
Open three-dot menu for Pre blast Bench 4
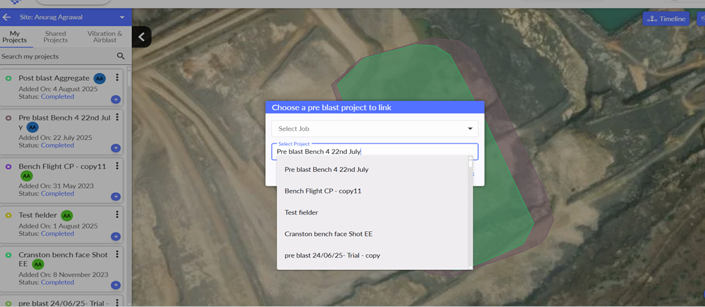click(117, 117)
